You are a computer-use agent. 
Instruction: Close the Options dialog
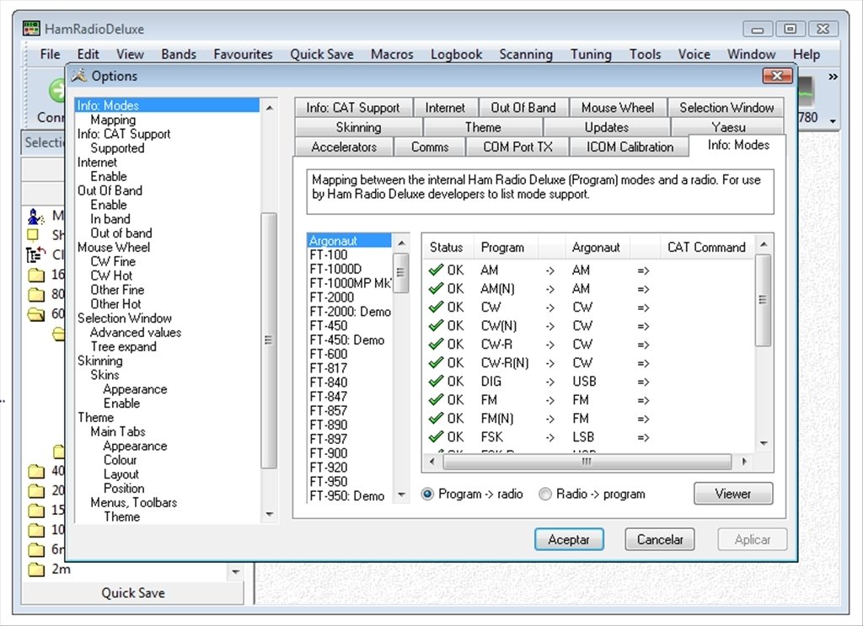click(777, 75)
